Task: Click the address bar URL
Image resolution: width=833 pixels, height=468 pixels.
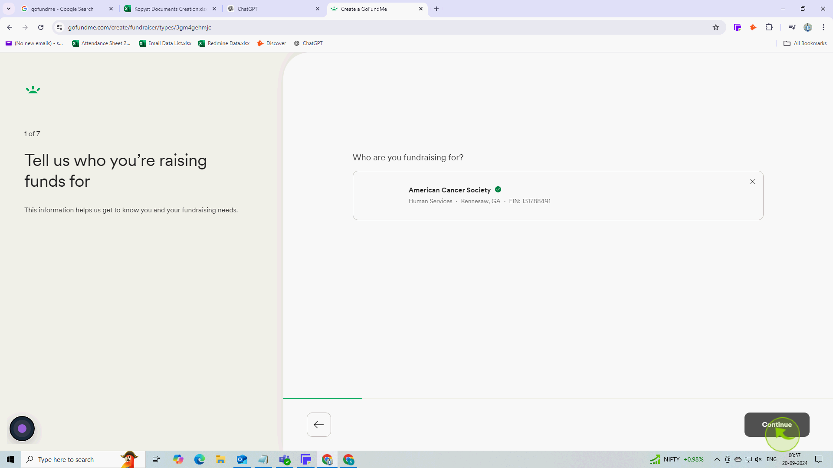Action: point(140,27)
